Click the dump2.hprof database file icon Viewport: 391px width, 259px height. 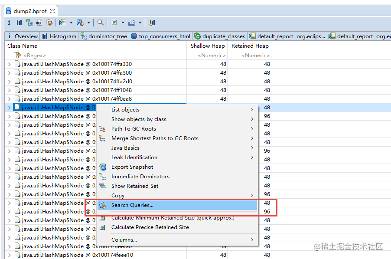pyautogui.click(x=9, y=11)
